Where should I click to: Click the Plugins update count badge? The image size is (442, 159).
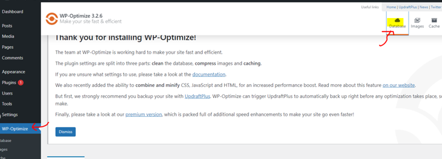(21, 83)
